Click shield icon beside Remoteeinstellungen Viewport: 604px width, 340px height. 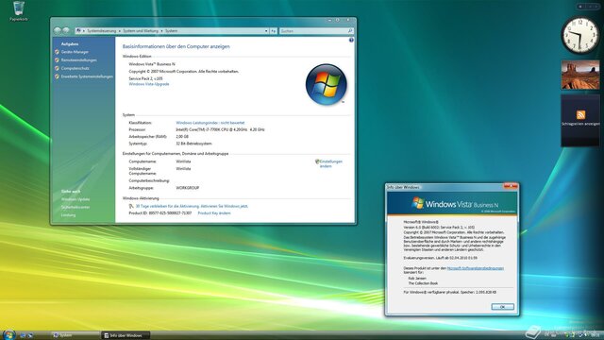57,60
